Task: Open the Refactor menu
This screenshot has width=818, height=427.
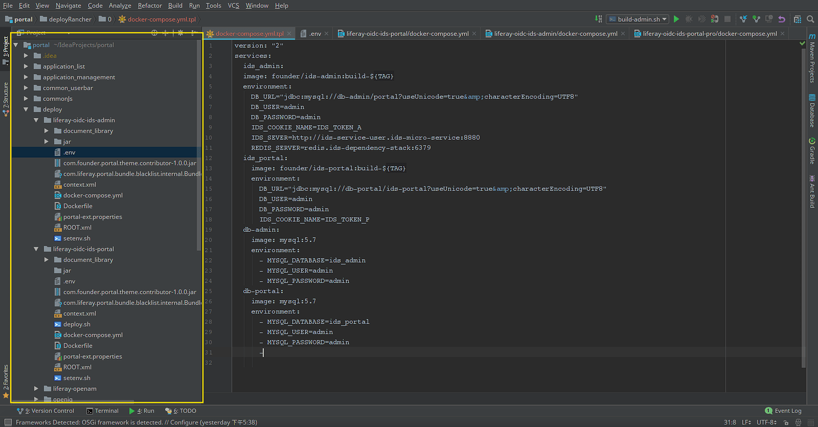Action: pos(150,5)
